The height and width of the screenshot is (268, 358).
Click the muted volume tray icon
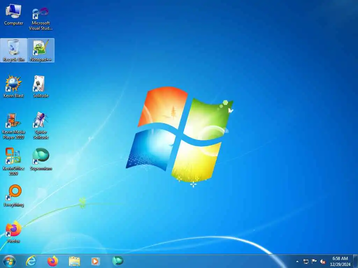coord(323,261)
